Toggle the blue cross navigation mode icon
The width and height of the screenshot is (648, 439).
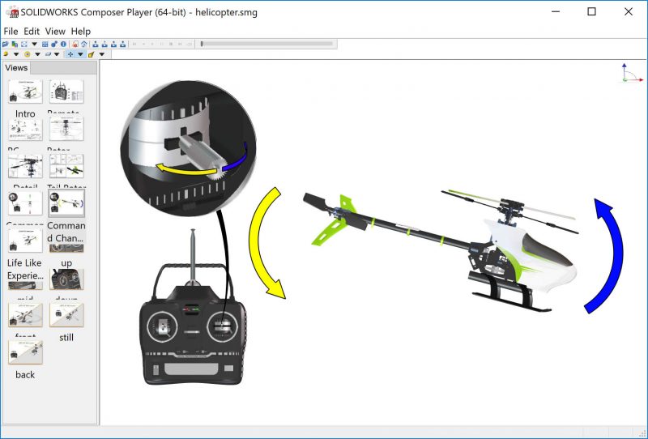(x=70, y=54)
